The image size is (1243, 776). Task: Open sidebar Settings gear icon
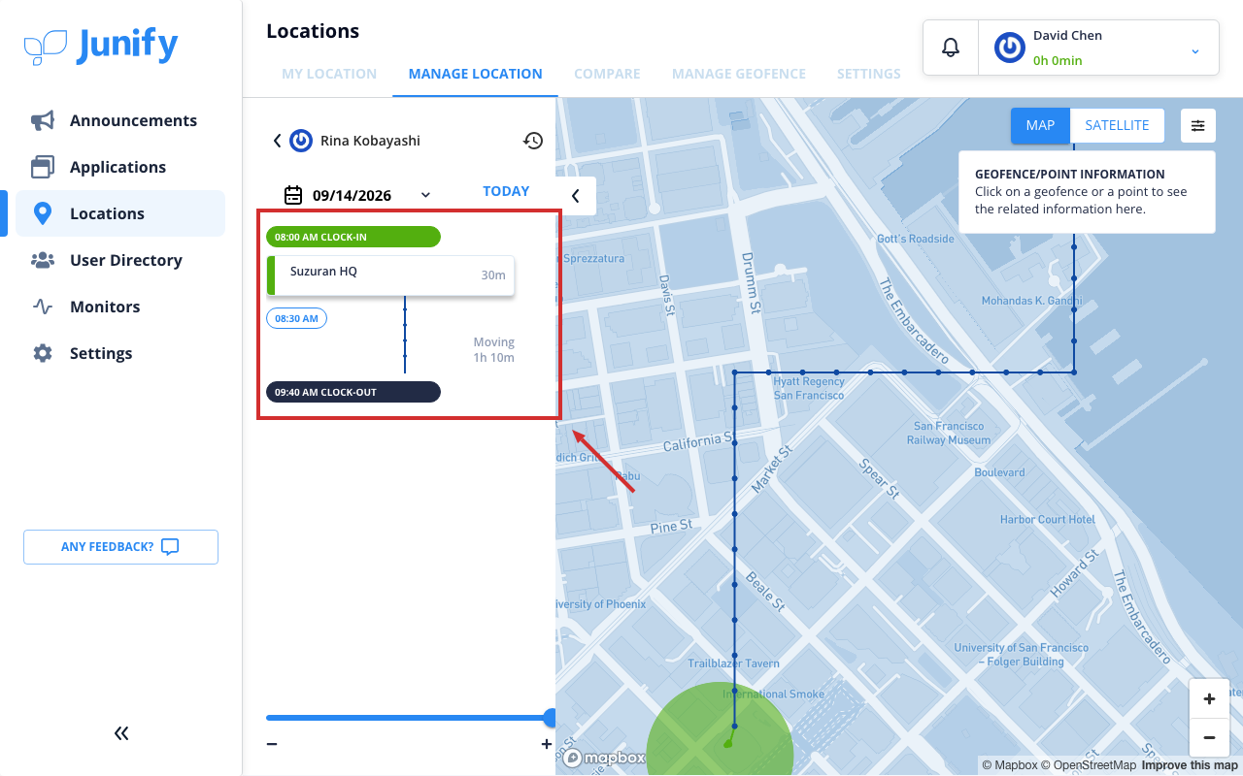point(43,353)
